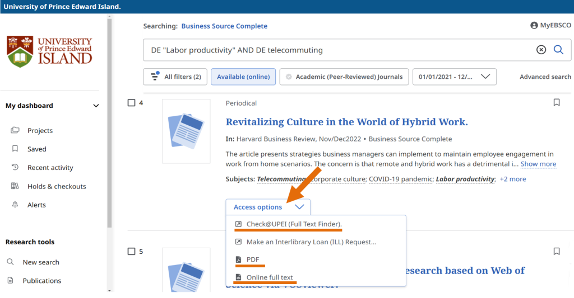The height and width of the screenshot is (298, 574).
Task: Go to Advanced search
Action: tap(545, 77)
